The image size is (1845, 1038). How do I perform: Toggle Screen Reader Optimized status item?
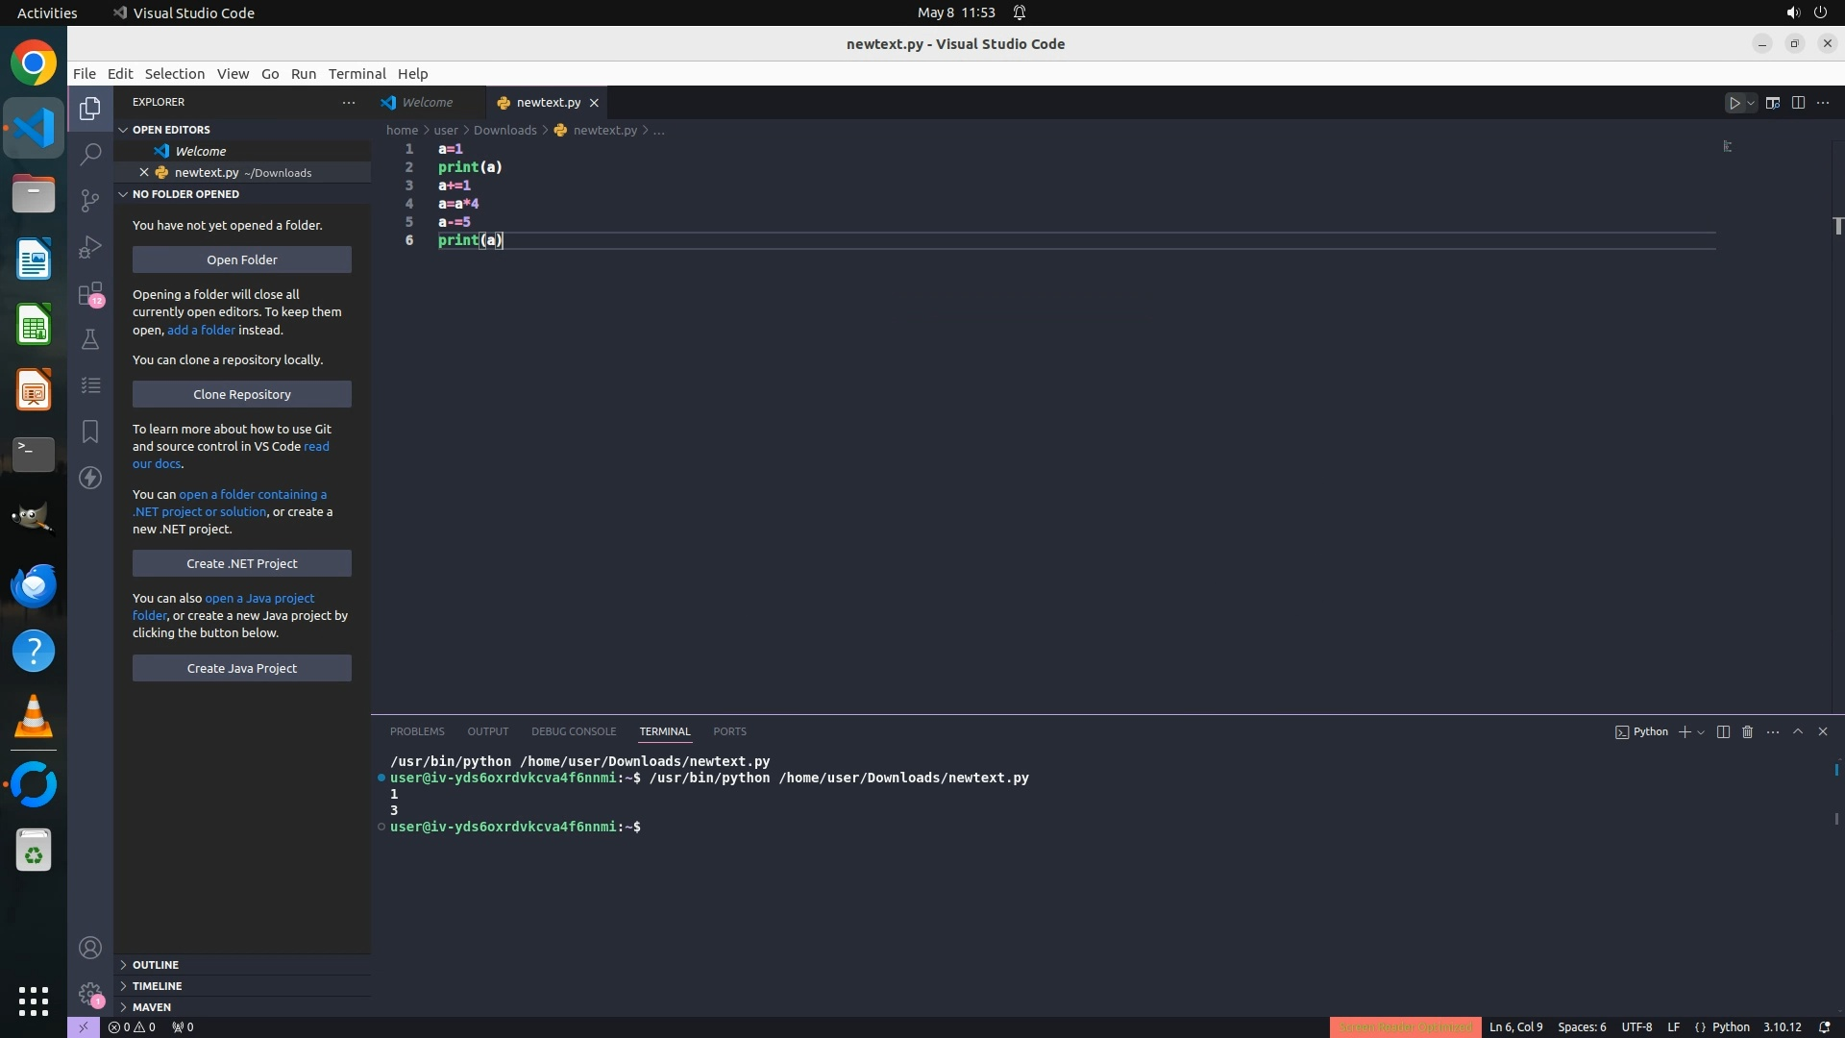point(1405,1026)
